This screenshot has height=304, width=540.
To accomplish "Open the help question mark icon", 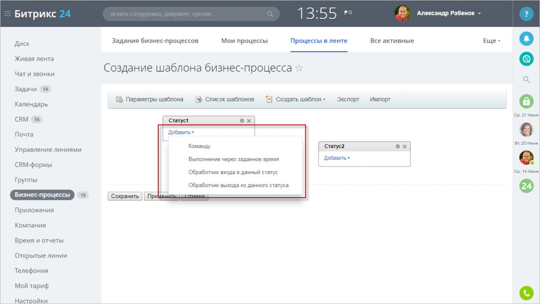I will [526, 14].
